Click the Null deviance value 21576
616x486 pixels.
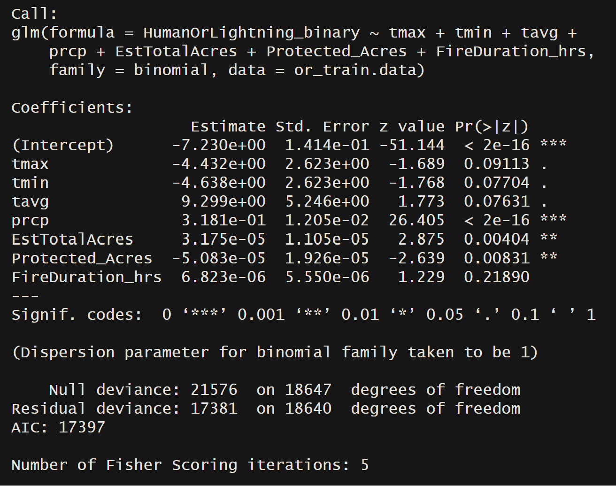(x=214, y=389)
